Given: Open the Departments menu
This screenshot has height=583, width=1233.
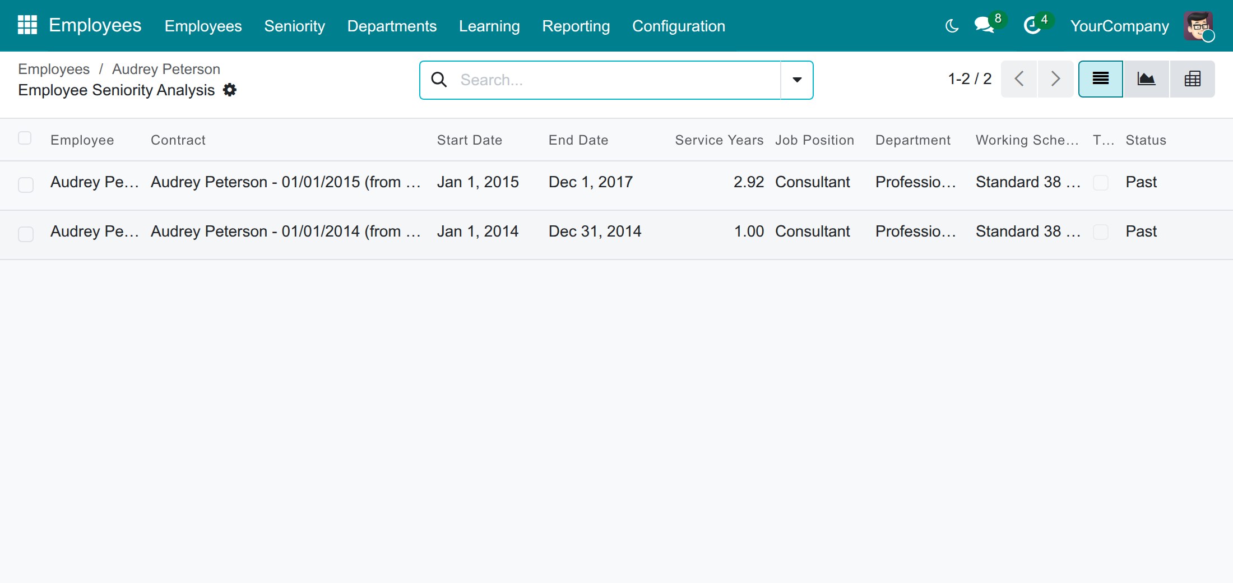Looking at the screenshot, I should (x=392, y=26).
